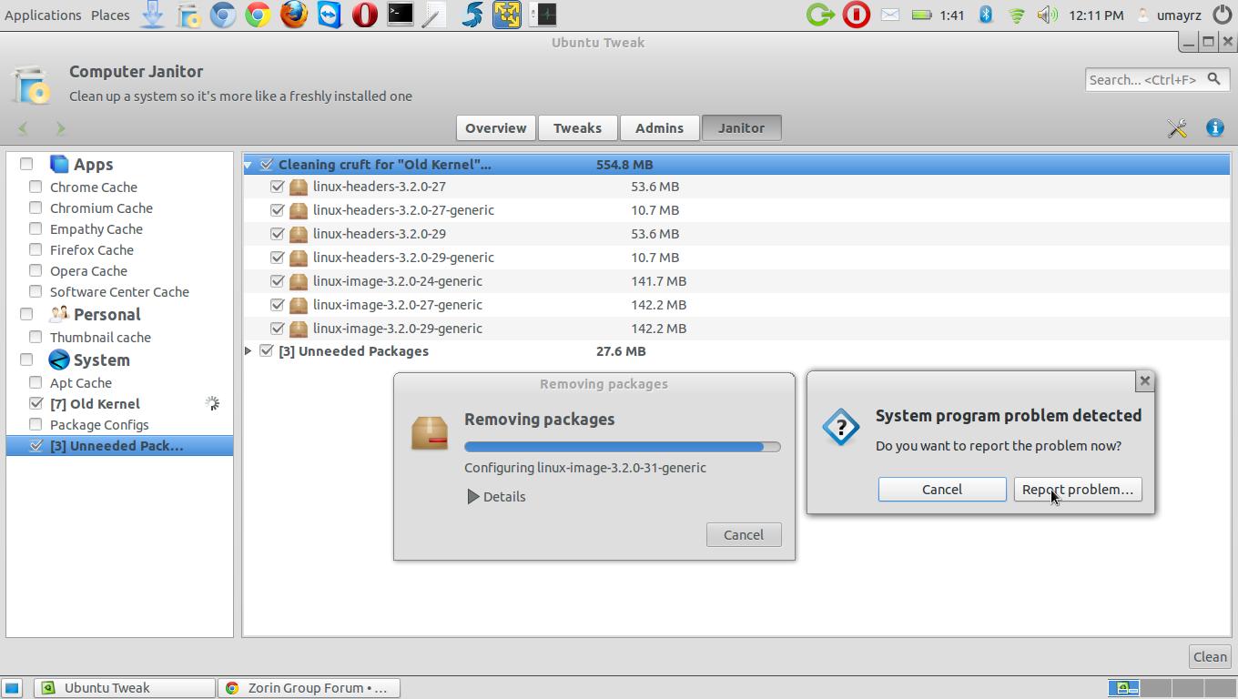Click the Opera icon in the panel
1238x699 pixels.
(364, 15)
